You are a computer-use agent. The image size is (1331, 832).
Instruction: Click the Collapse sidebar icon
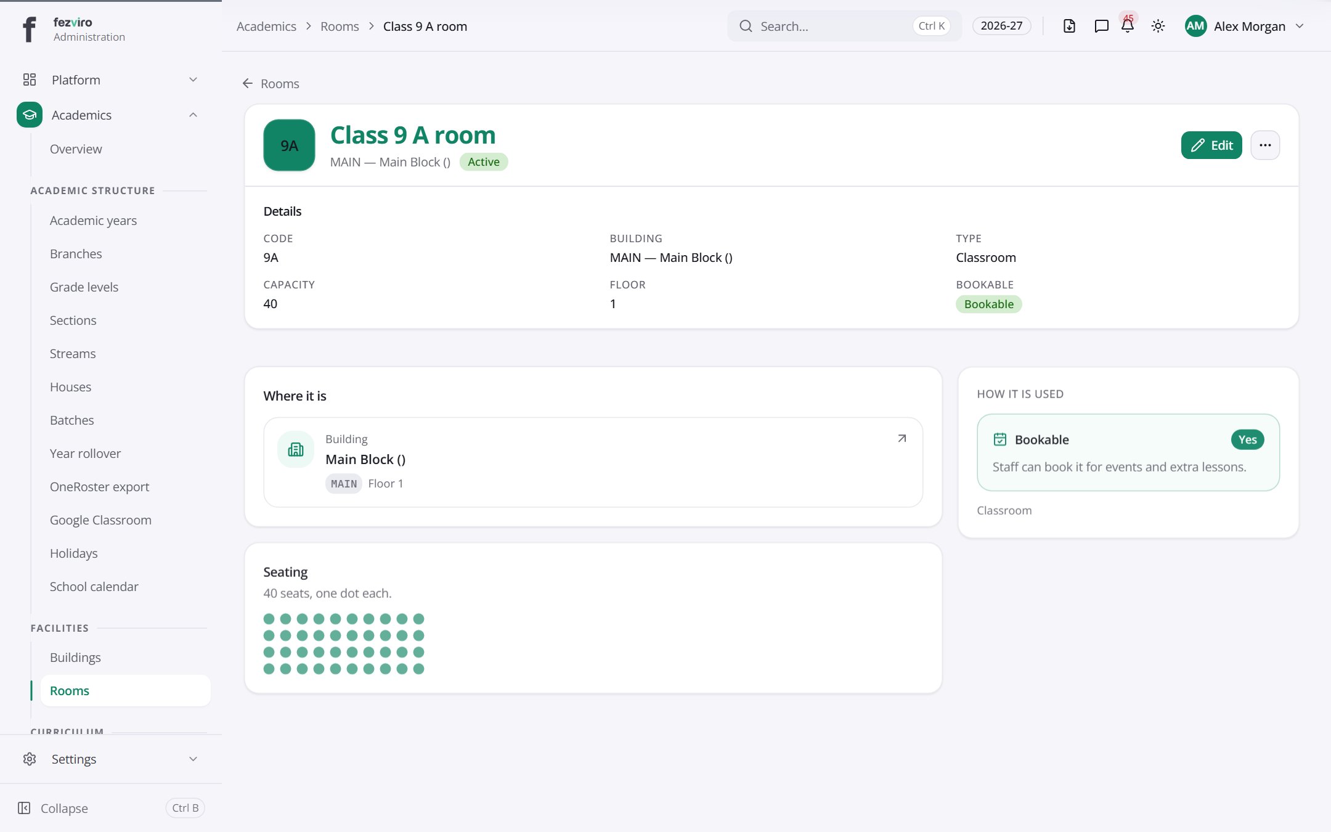click(24, 808)
